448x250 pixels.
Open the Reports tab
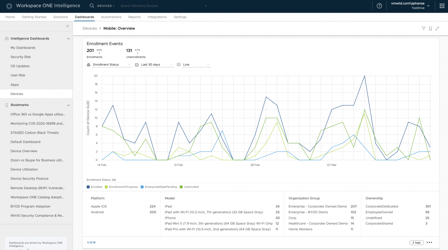point(134,17)
